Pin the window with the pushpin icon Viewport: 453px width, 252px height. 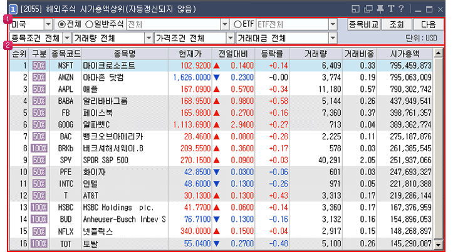point(380,9)
